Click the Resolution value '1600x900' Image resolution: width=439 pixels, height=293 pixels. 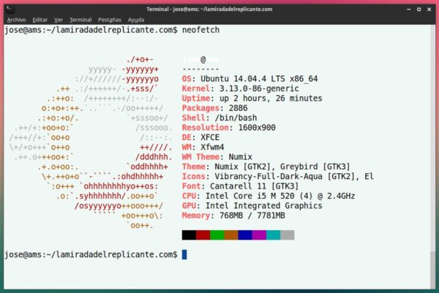click(257, 128)
